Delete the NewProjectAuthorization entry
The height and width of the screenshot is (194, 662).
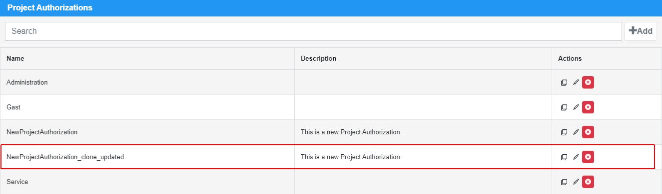[x=588, y=132]
